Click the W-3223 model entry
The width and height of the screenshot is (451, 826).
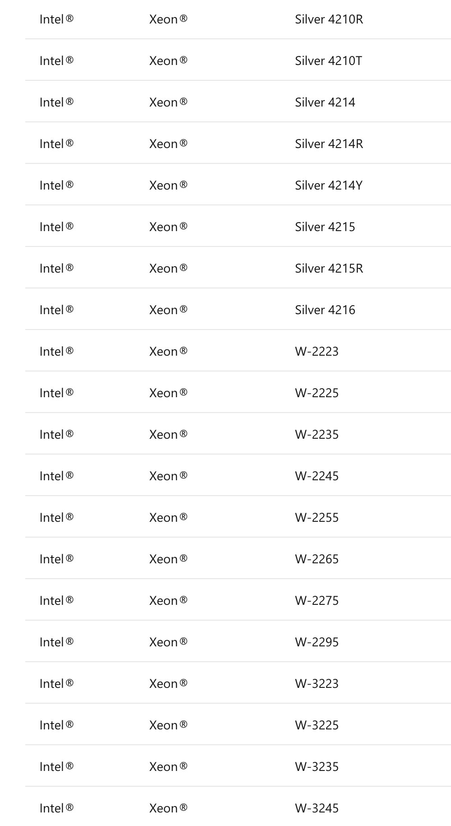pos(317,684)
